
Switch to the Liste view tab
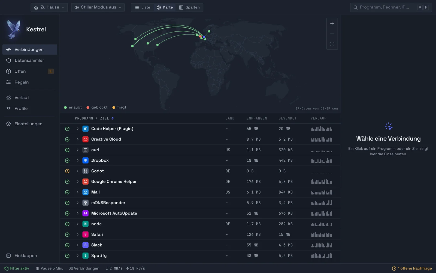tap(143, 7)
